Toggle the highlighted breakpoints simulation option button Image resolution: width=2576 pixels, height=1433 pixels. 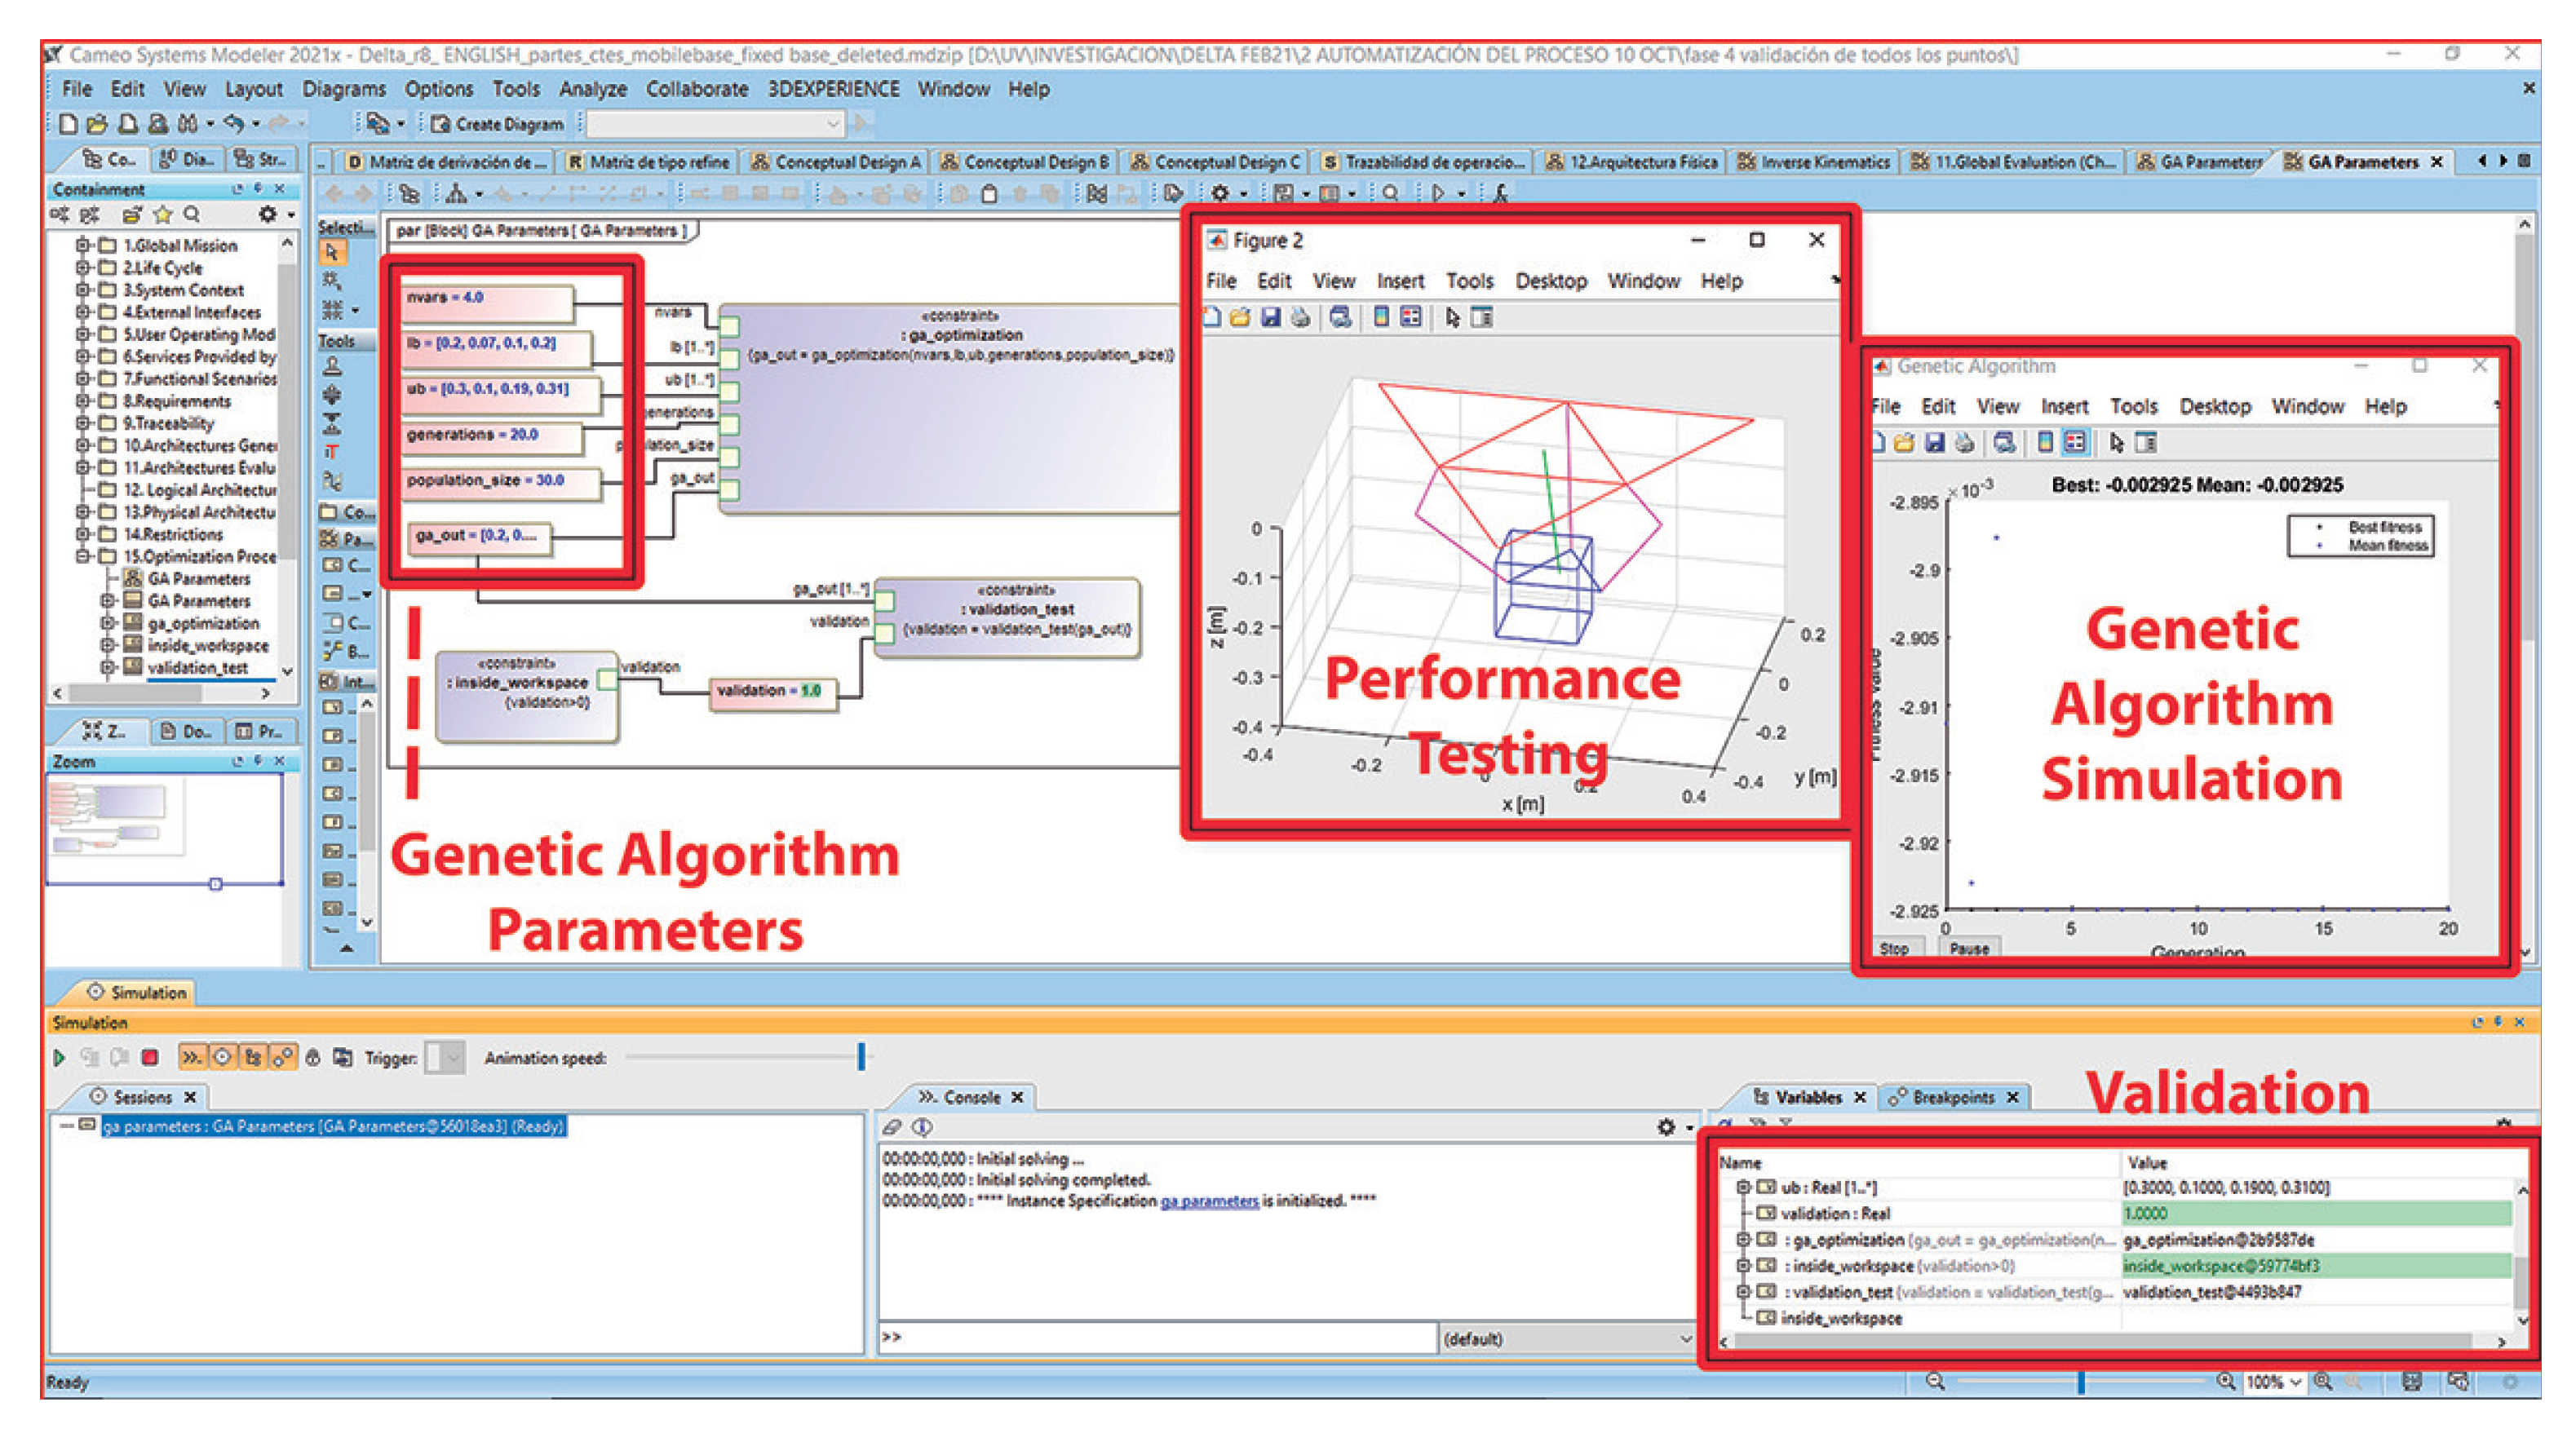click(x=283, y=1057)
